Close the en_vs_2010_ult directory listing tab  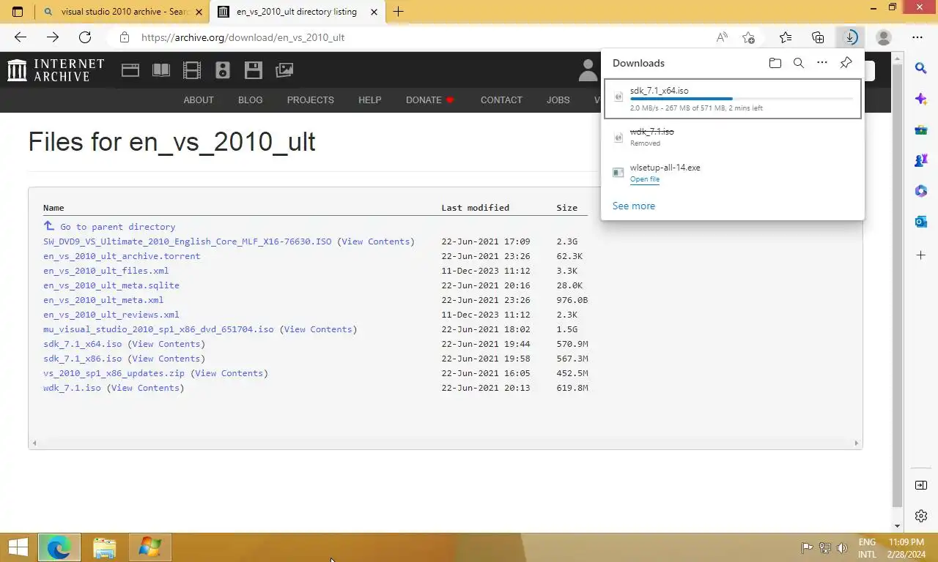point(374,12)
